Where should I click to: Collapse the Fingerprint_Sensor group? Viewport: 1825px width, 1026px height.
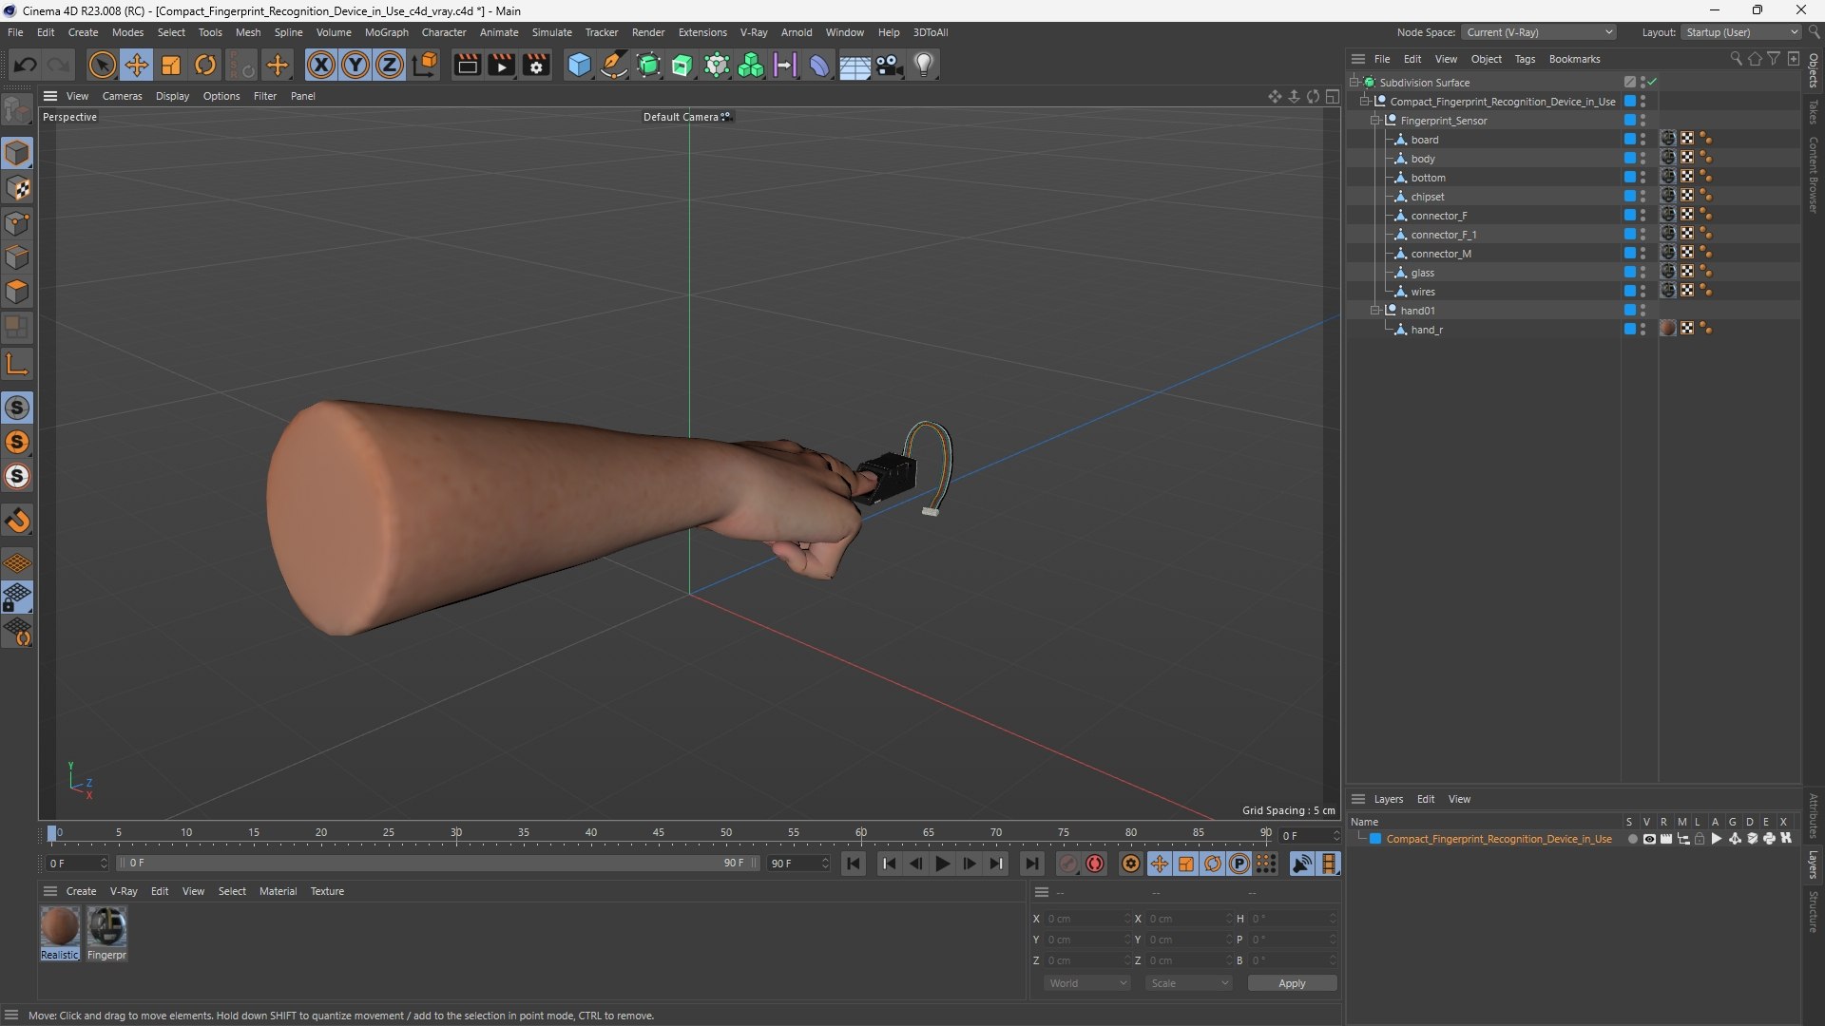coord(1374,121)
